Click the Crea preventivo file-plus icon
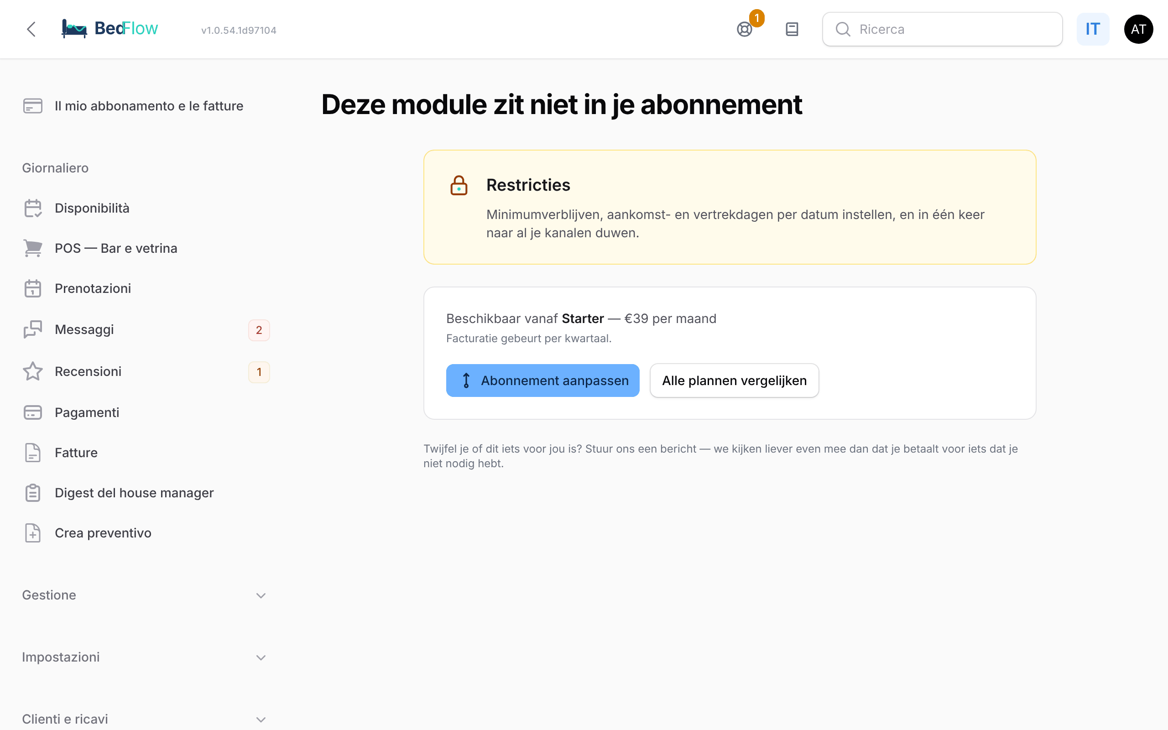1168x730 pixels. (33, 533)
